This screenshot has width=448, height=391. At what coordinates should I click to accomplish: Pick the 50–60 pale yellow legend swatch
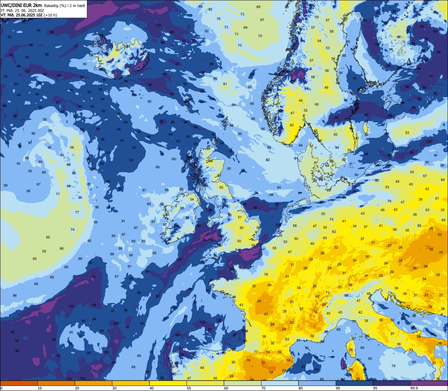[205, 383]
